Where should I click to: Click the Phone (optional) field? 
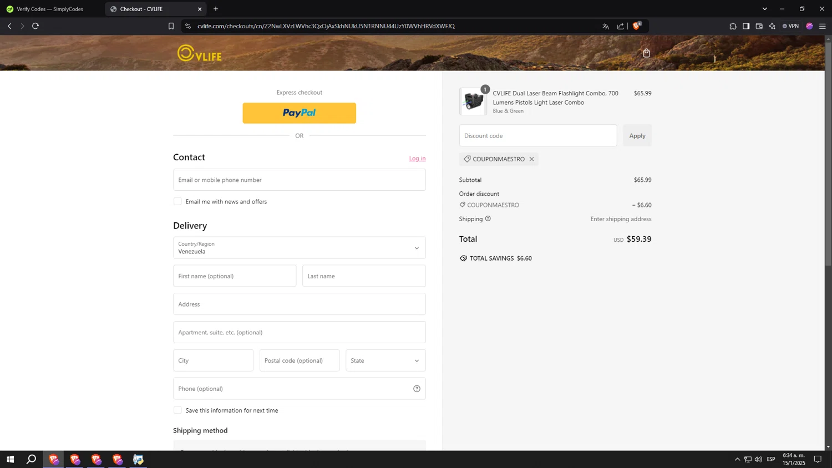300,389
